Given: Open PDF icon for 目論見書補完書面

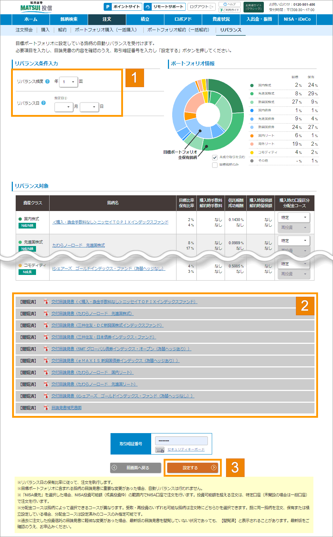Looking at the screenshot, I should click(46, 408).
